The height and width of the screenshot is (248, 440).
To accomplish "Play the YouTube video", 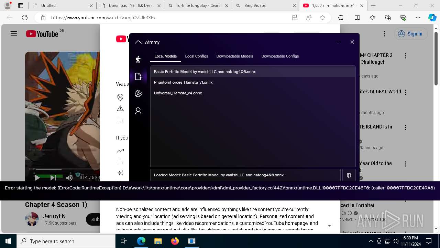I will [x=37, y=178].
